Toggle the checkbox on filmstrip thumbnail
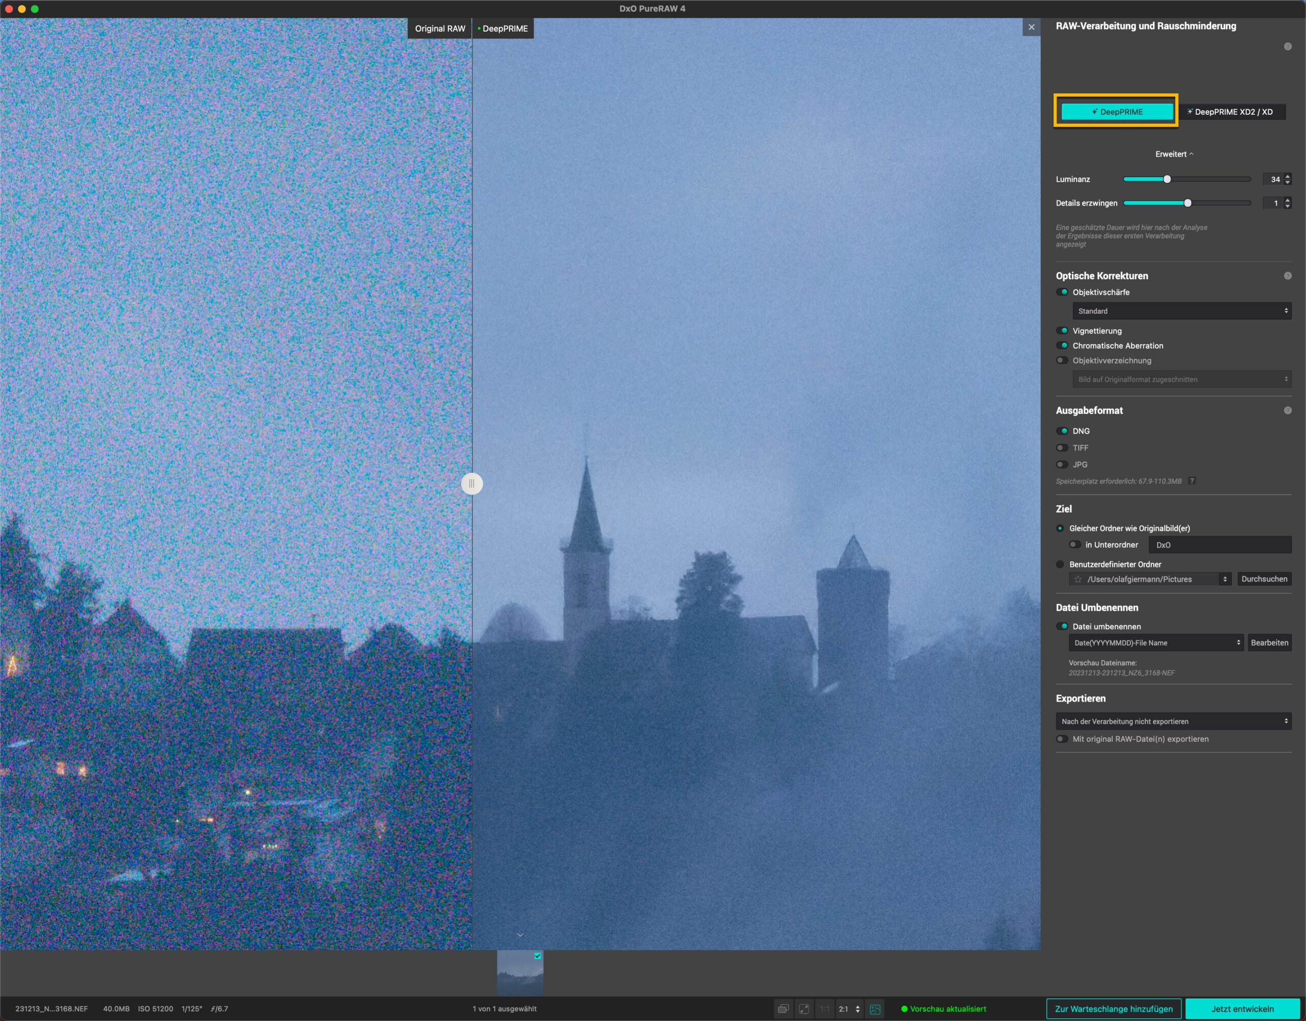The image size is (1306, 1021). pos(538,956)
